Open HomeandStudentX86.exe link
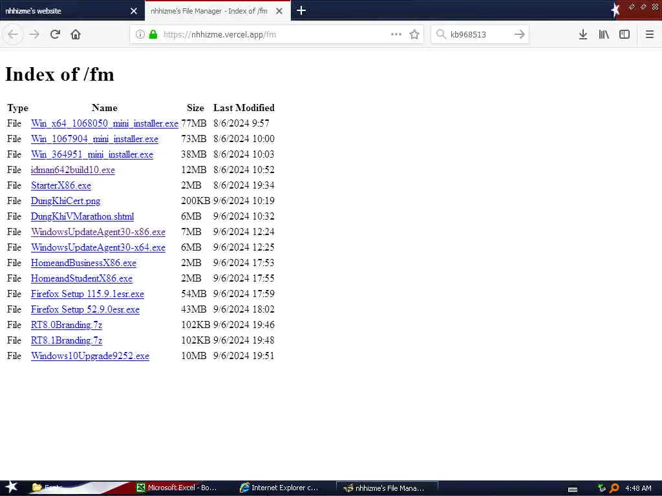Viewport: 662px width, 496px height. tap(81, 278)
